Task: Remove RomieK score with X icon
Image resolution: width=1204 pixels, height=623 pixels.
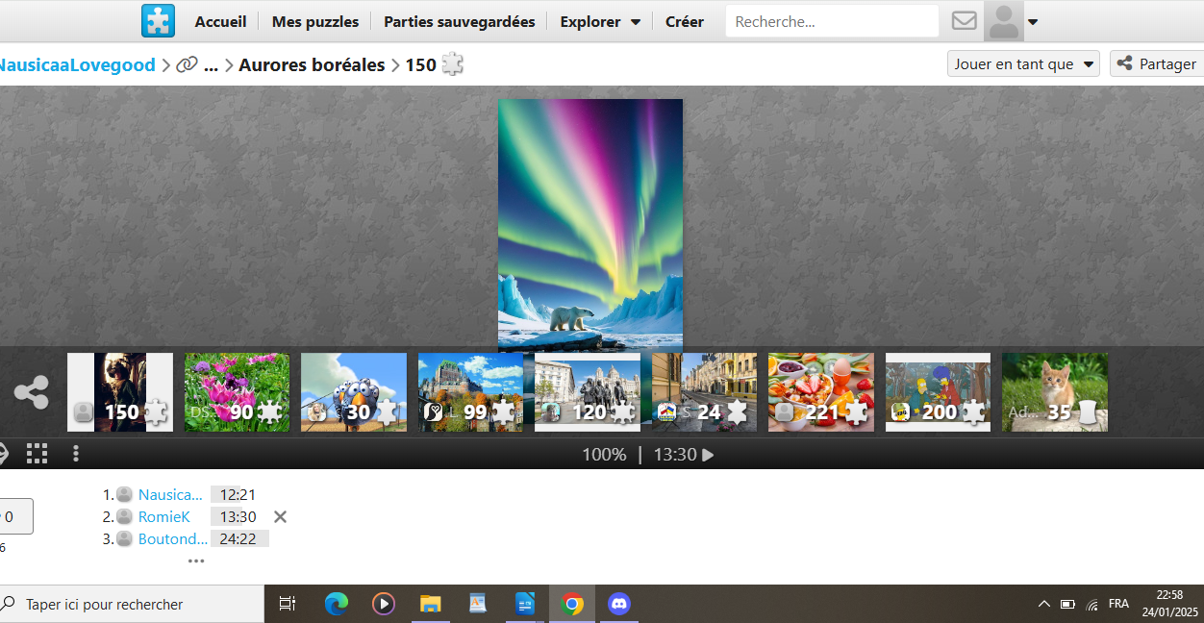Action: 280,516
